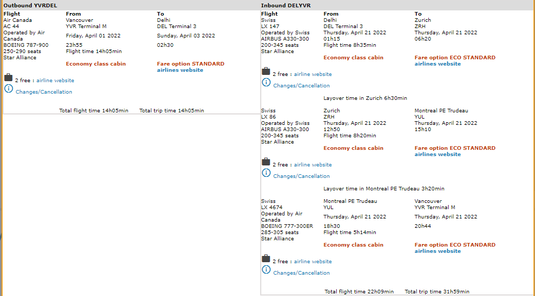Open the ECO STANDARD airlines website link for LX 4674
Viewport: 535px width, 296px height.
[438, 251]
